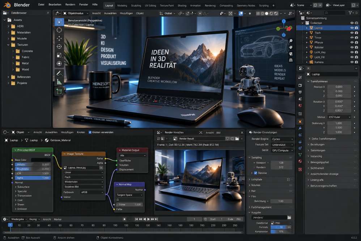Toggle visibility of Pflanze object
The image size is (361, 241).
352,42
